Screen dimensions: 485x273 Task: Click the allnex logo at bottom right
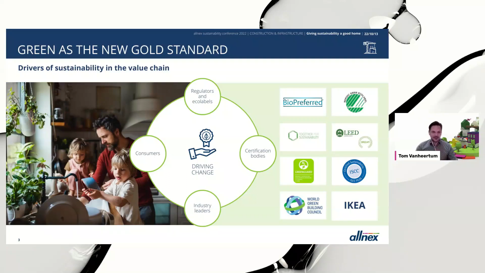pyautogui.click(x=364, y=236)
